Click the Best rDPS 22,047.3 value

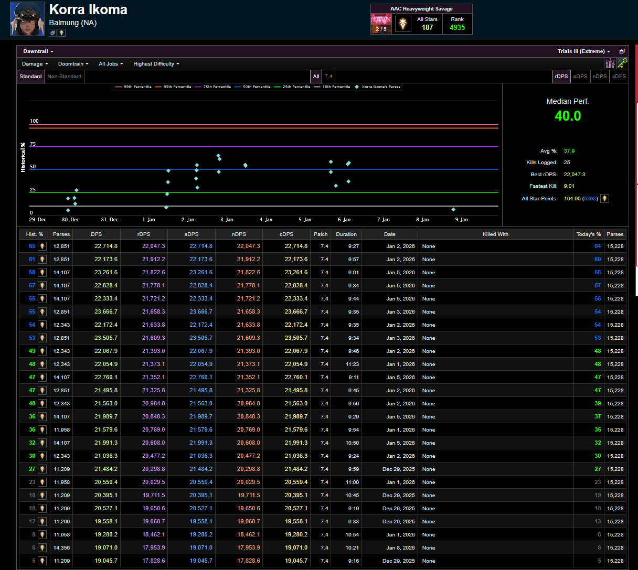pos(575,175)
